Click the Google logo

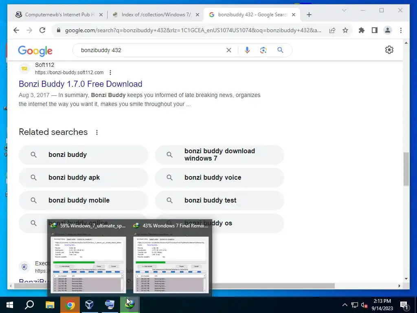(35, 51)
